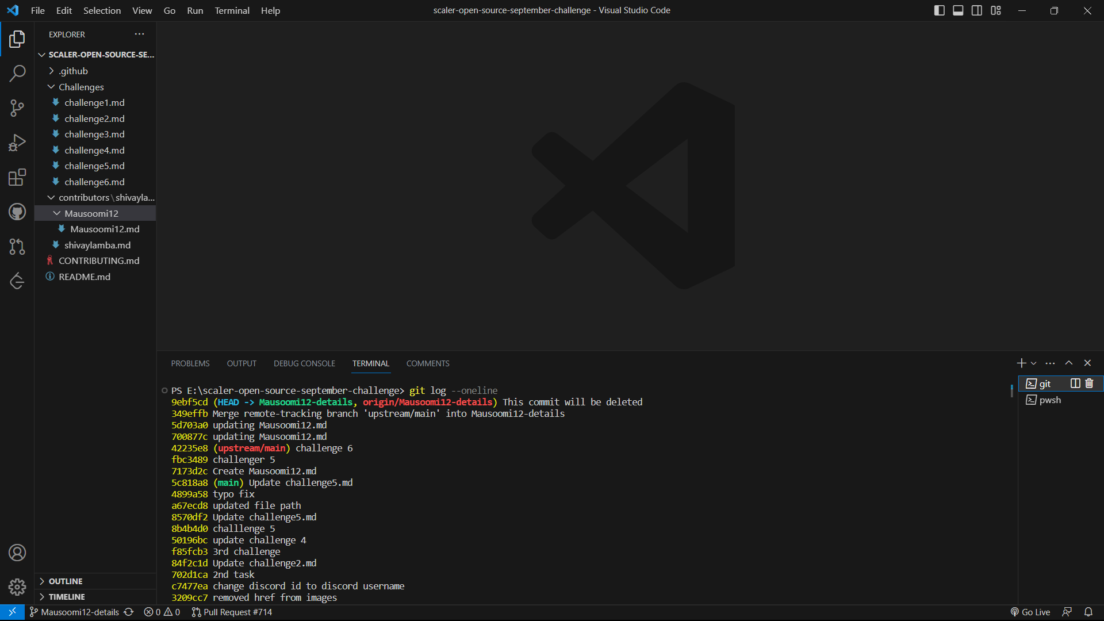Open the GitHub view in the sidebar

[x=17, y=212]
